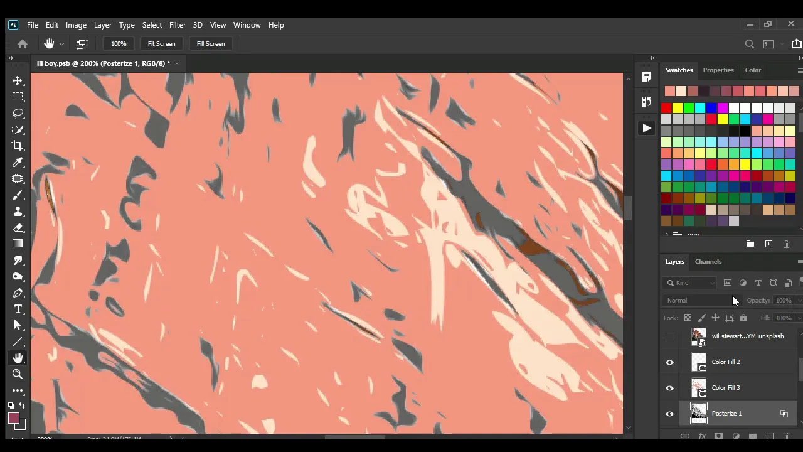Viewport: 803px width, 452px height.
Task: Open the Hand tool preset picker arrow
Action: [61, 44]
